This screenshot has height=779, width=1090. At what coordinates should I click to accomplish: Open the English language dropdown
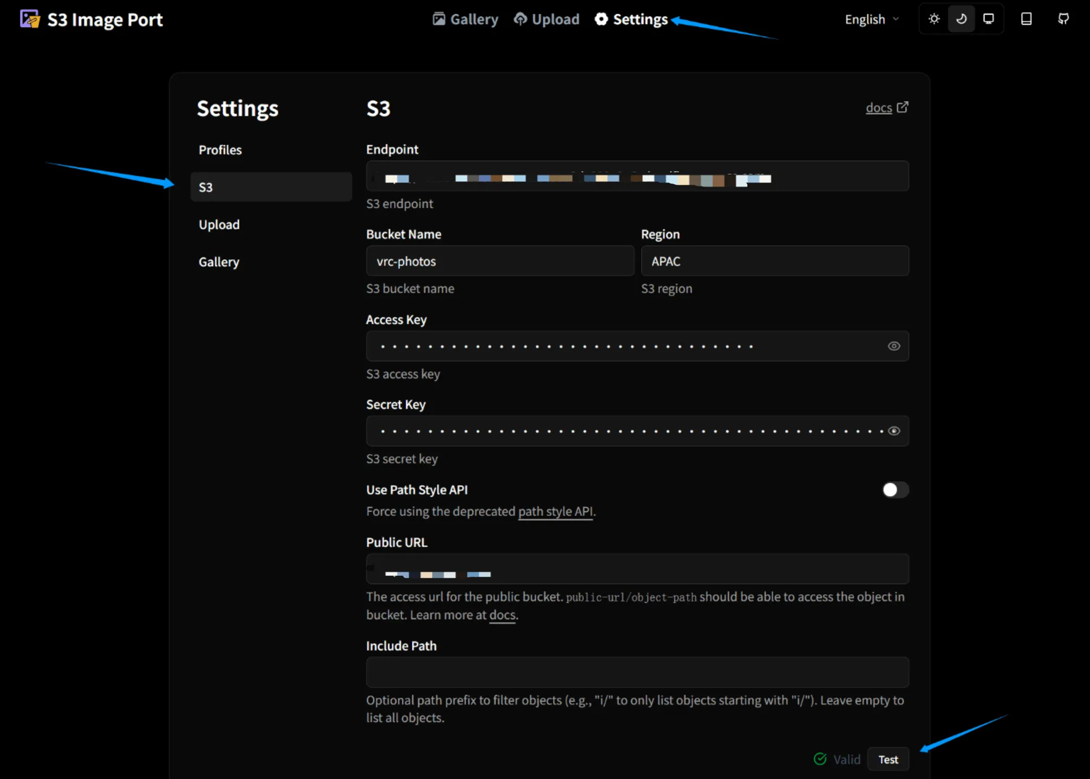coord(872,19)
